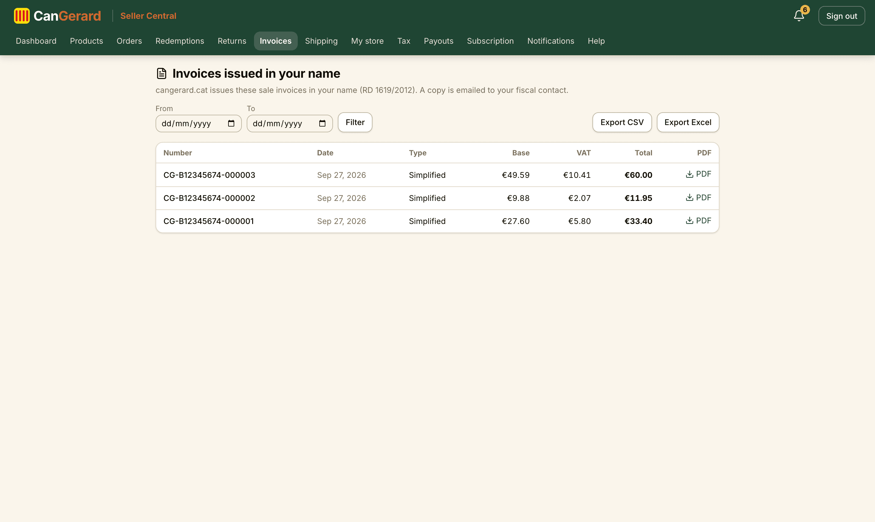Focus the From date input

coord(199,124)
